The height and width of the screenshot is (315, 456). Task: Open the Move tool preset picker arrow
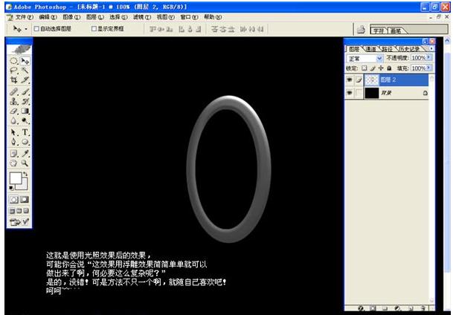(26, 29)
